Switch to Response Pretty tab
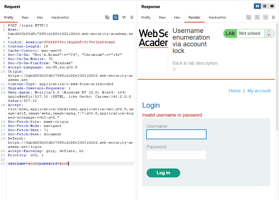The width and height of the screenshot is (279, 200). pyautogui.click(x=146, y=17)
